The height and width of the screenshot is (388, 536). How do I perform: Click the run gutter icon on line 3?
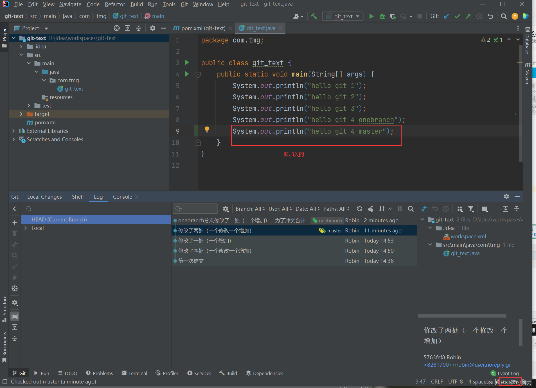(x=187, y=62)
